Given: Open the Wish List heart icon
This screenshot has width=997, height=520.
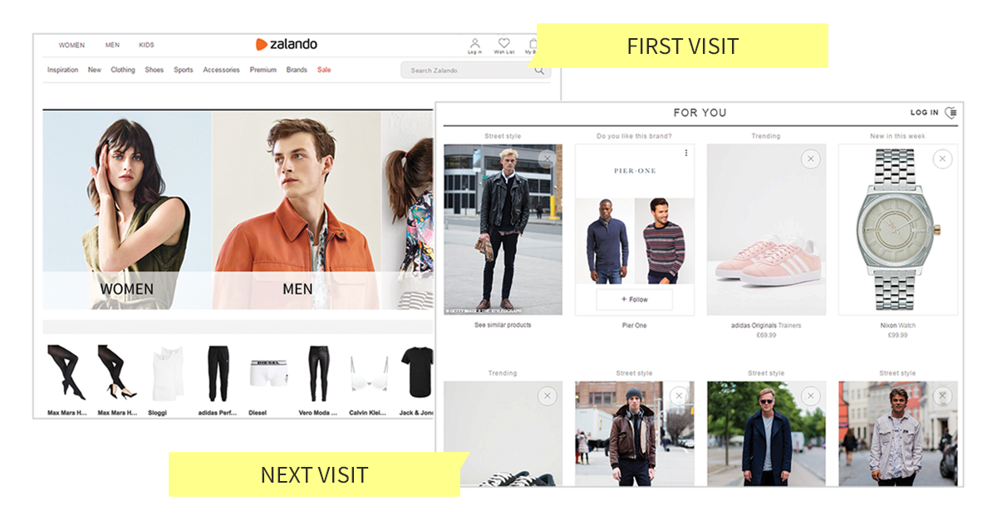Looking at the screenshot, I should (x=503, y=44).
